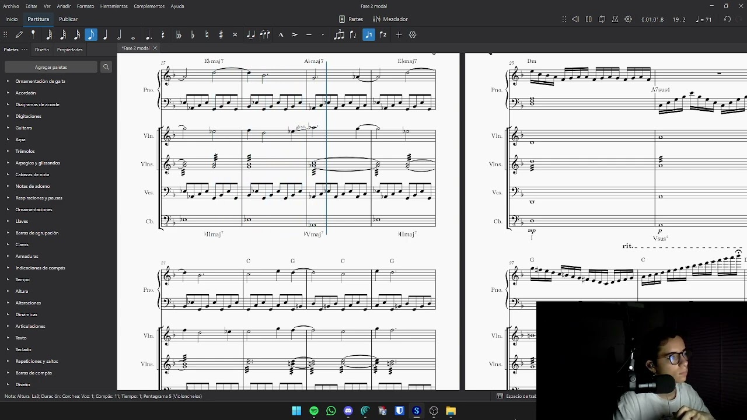Apply accent articulation
This screenshot has width=747, height=420.
[x=295, y=35]
